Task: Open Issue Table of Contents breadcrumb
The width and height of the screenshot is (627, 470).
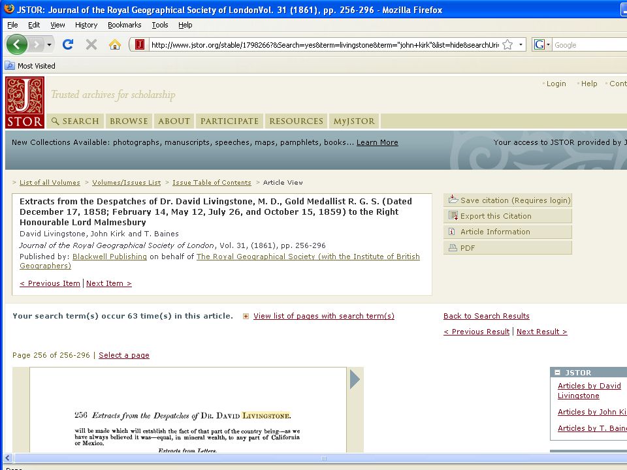Action: [x=212, y=183]
